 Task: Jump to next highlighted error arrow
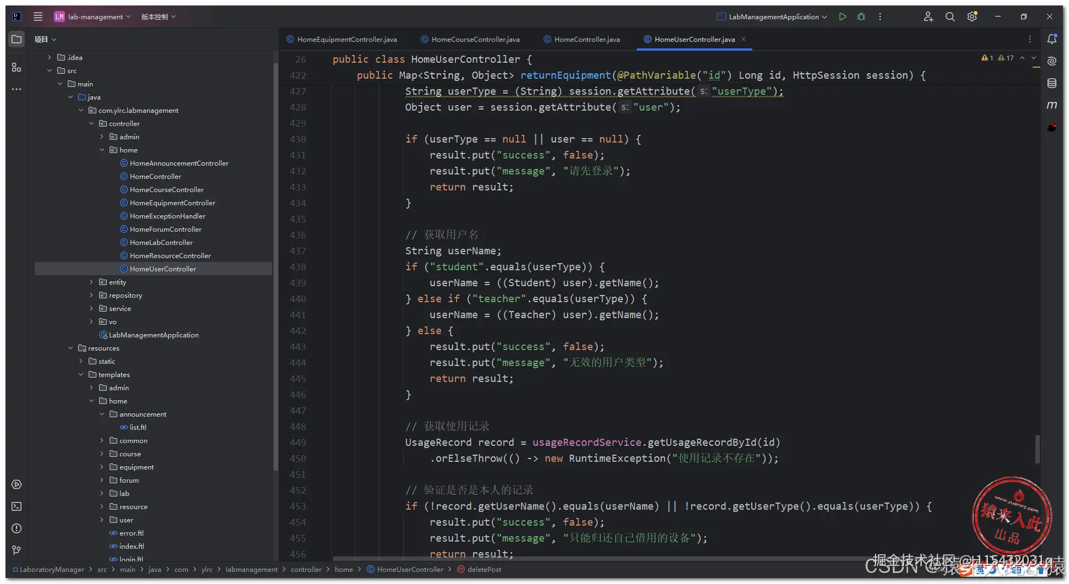coord(1034,58)
